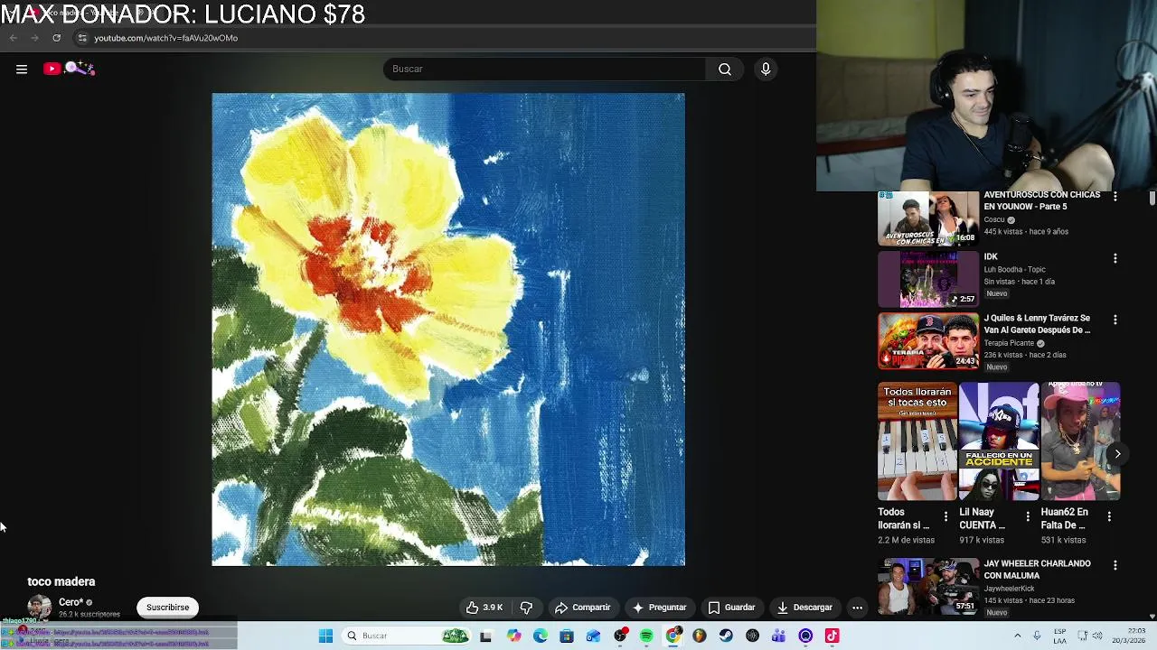1157x650 pixels.
Task: Go forward in browser history
Action: pos(34,38)
